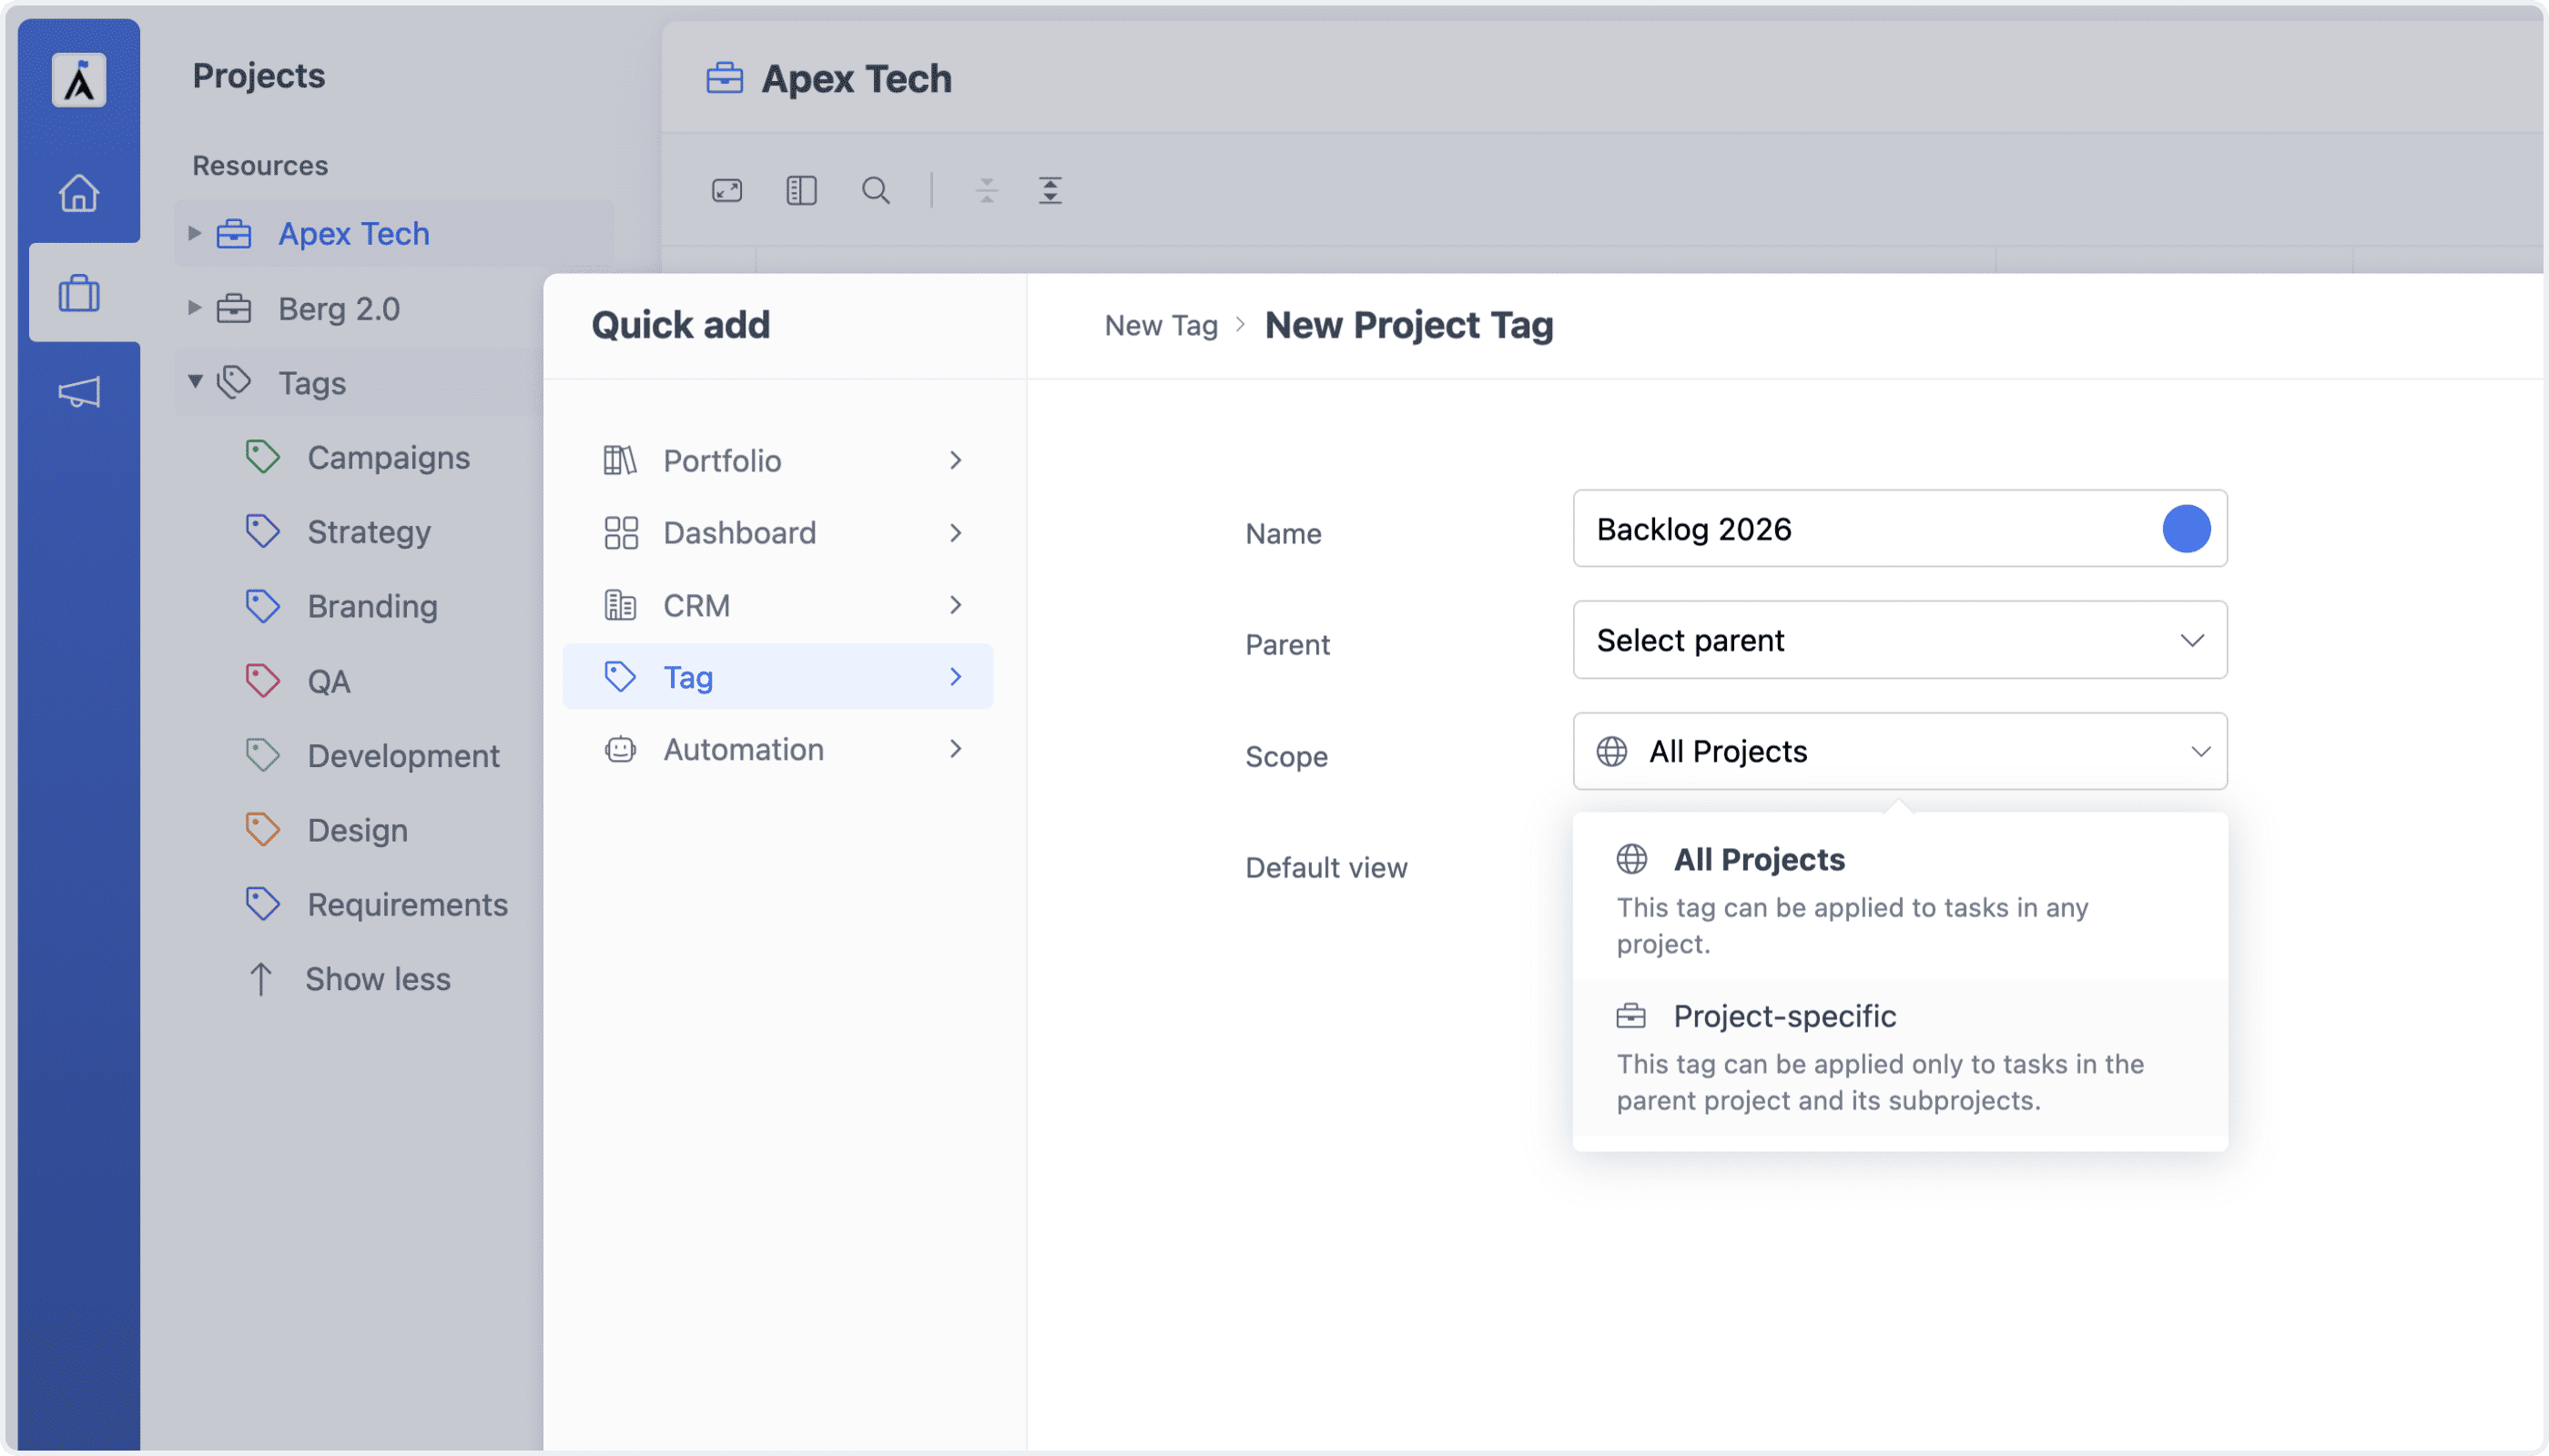The height and width of the screenshot is (1456, 2549).
Task: Open the Requirements tag
Action: point(407,905)
